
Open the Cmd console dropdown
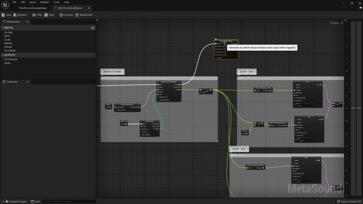tap(35, 202)
